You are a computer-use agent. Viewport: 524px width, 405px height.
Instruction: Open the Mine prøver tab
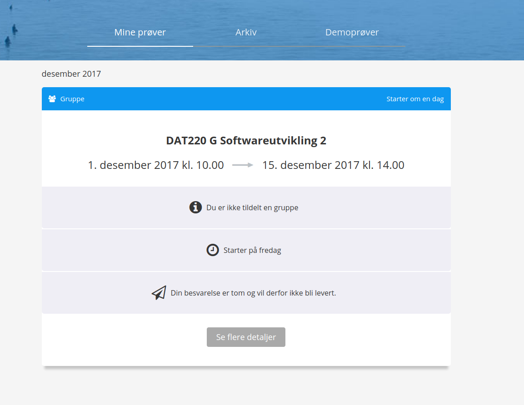[140, 32]
